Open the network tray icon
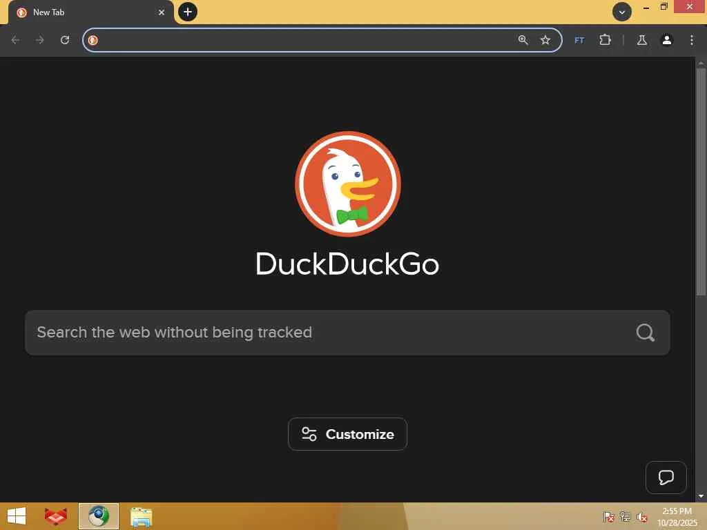This screenshot has width=707, height=530. [626, 517]
